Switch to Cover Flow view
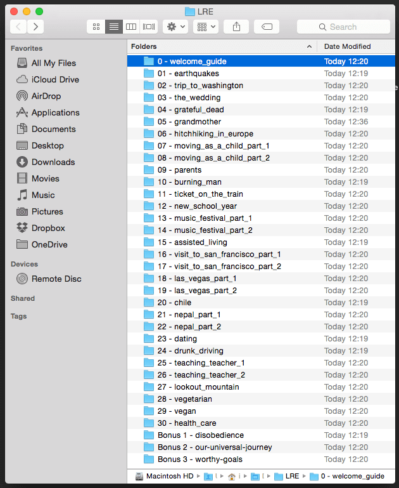Screen dimensions: 399x488 click(x=149, y=27)
